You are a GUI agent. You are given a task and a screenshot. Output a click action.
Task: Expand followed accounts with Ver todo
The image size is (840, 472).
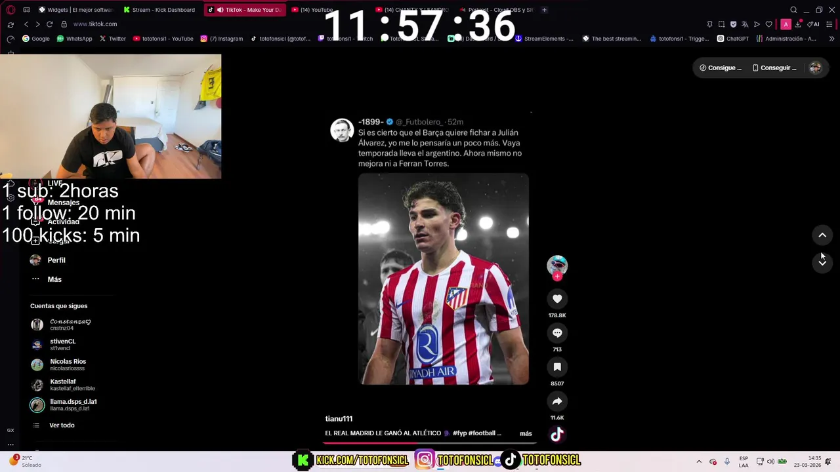tap(53, 425)
